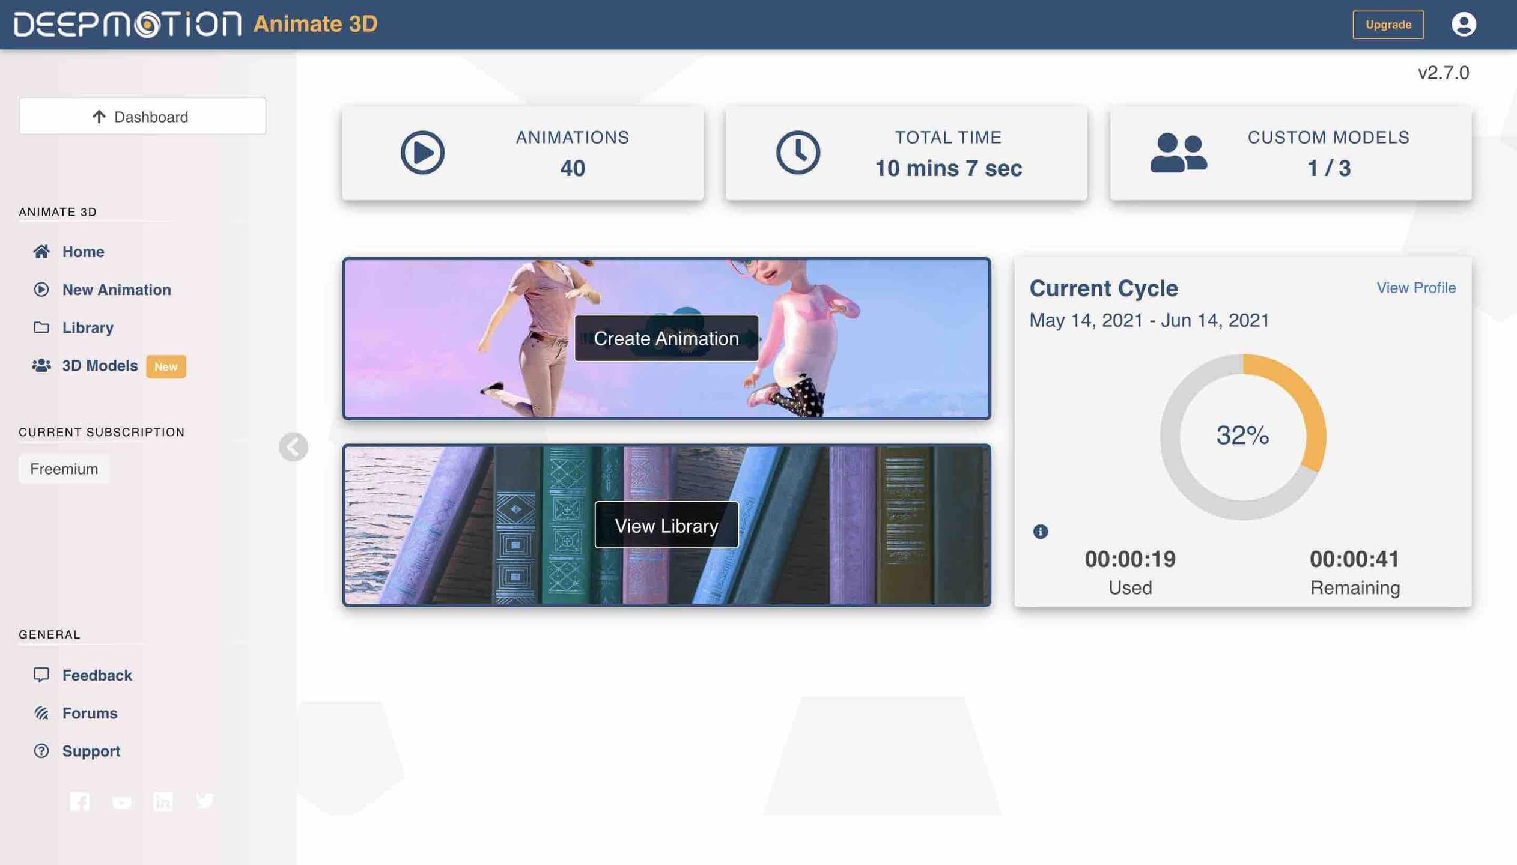Click the Upgrade button
The image size is (1517, 865).
click(x=1388, y=25)
